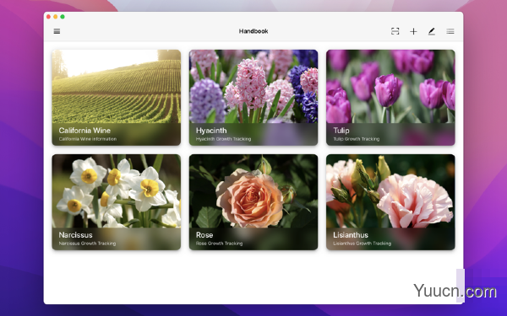Switch to list view icon
507x316 pixels.
click(450, 31)
